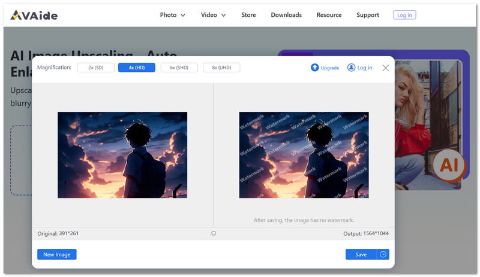This screenshot has width=480, height=277.
Task: Open the Downloads page
Action: pos(286,15)
